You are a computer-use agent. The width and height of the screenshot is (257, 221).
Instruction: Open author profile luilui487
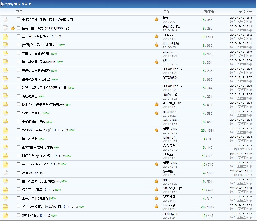click(x=169, y=137)
